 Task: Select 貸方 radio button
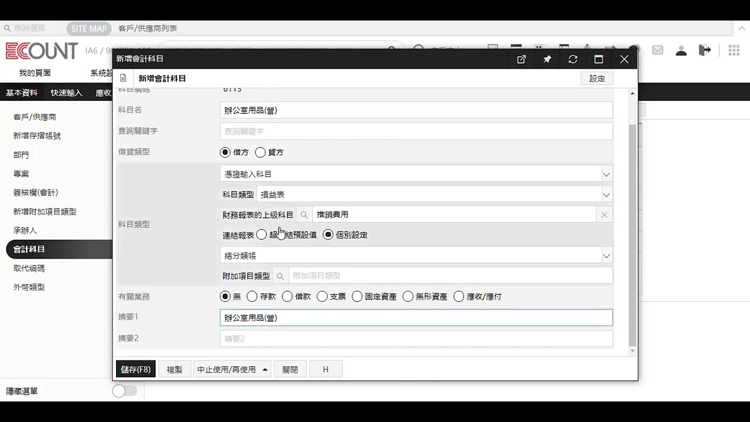[260, 152]
